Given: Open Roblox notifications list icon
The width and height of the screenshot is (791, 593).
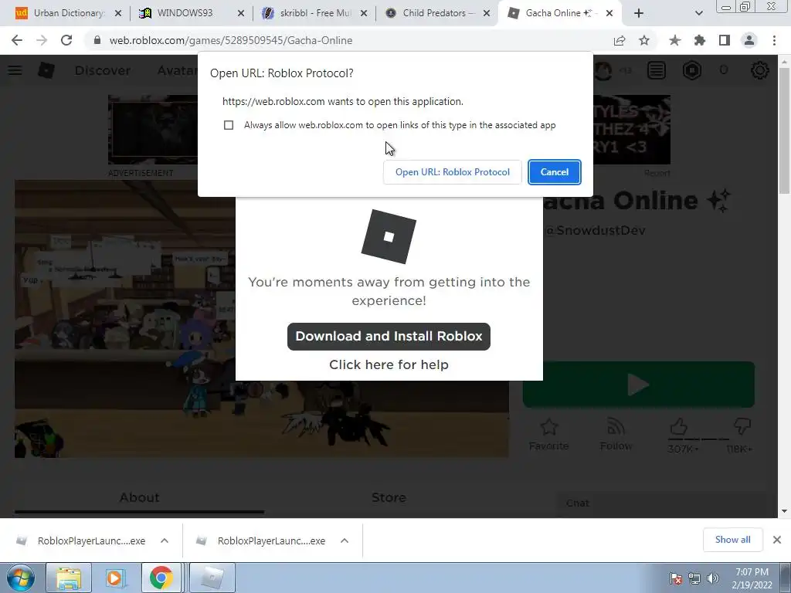Looking at the screenshot, I should pos(657,70).
